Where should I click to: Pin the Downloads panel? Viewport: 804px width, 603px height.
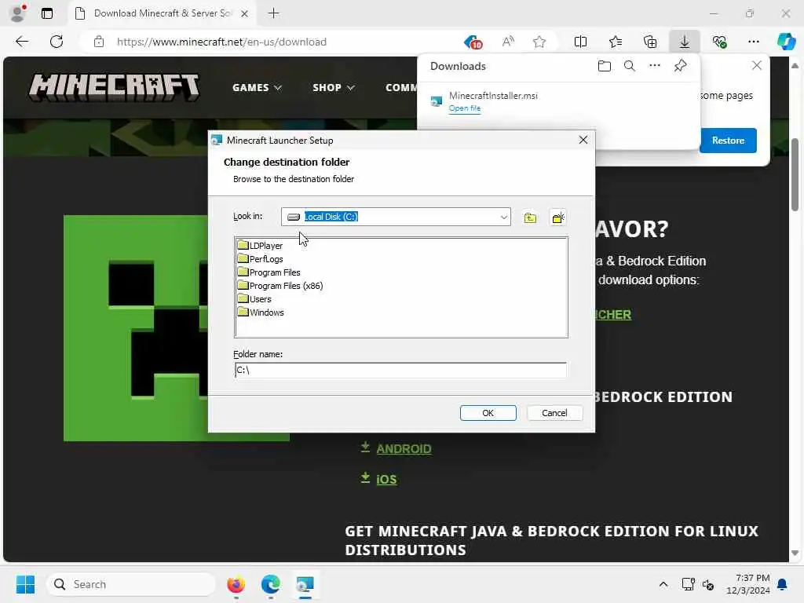pos(680,66)
